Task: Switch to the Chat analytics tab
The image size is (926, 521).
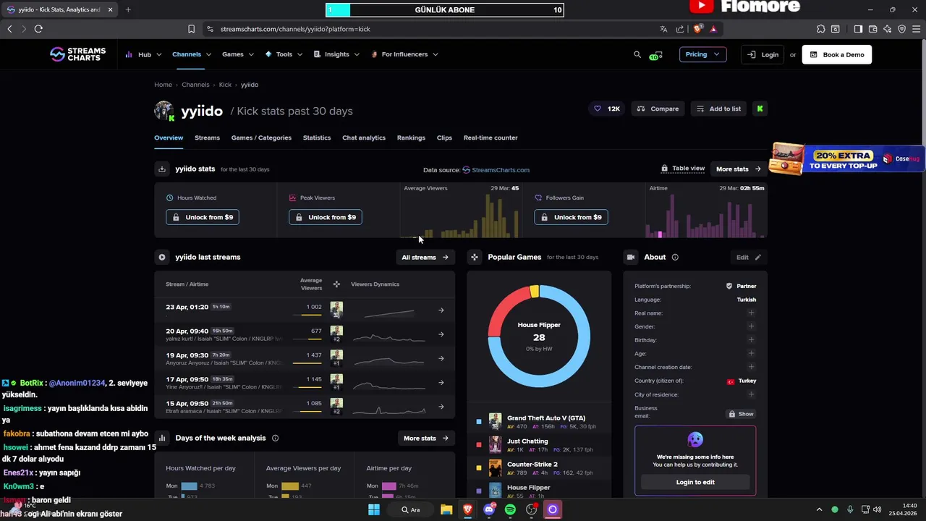Action: tap(364, 137)
